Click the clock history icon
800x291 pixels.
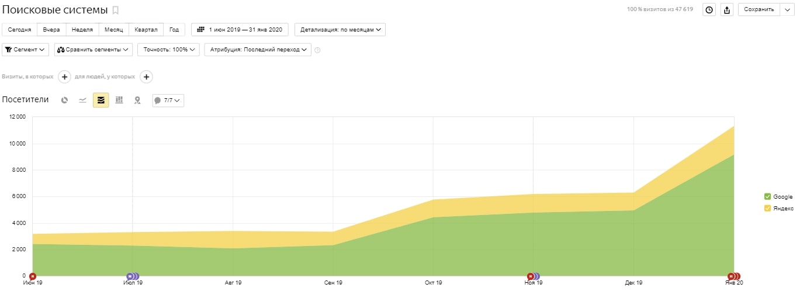pos(709,10)
